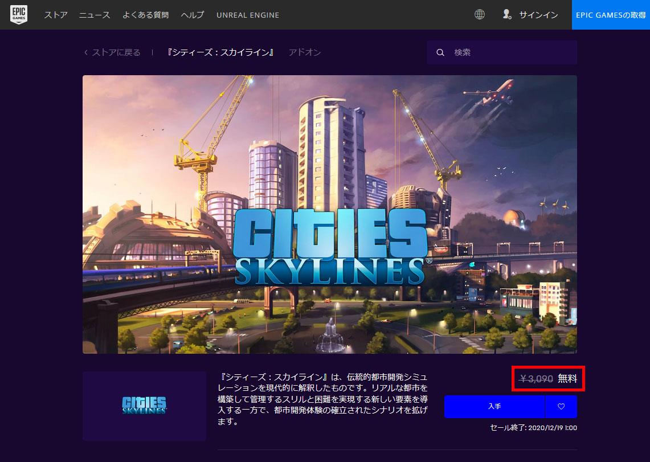Click the 無料 free price label
The image size is (650, 462).
tap(567, 378)
